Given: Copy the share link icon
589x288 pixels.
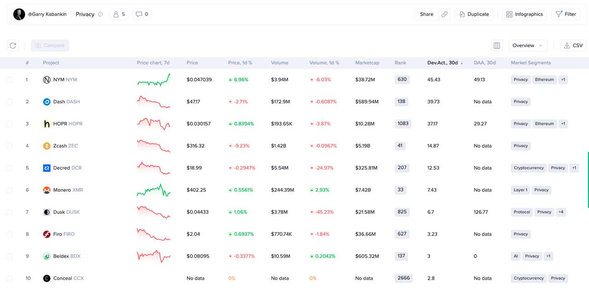Looking at the screenshot, I should (x=445, y=14).
